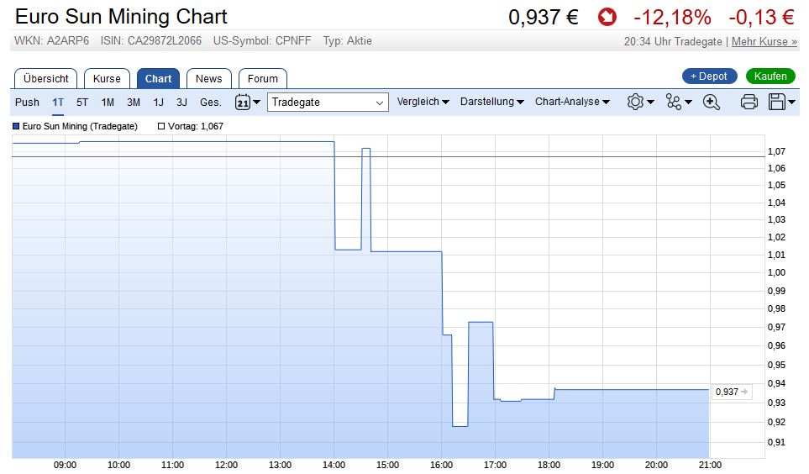Click the Euro Sun Mining Chart heading
809x474 pixels.
point(121,17)
